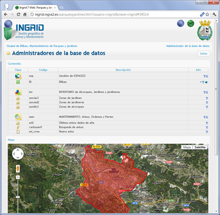Click the green telephone icon in header

(x=190, y=24)
